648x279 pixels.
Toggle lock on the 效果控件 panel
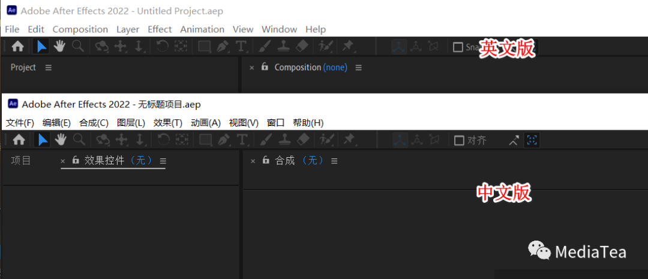click(75, 160)
